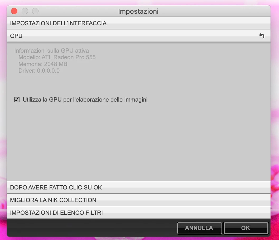Click the Impostazioni window title
Screen dimensions: 279x240
coord(138,11)
